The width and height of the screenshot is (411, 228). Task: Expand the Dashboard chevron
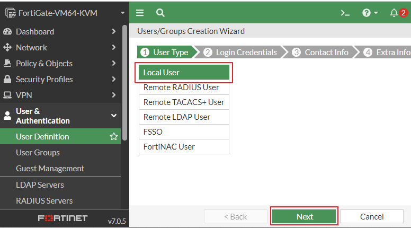(x=113, y=31)
